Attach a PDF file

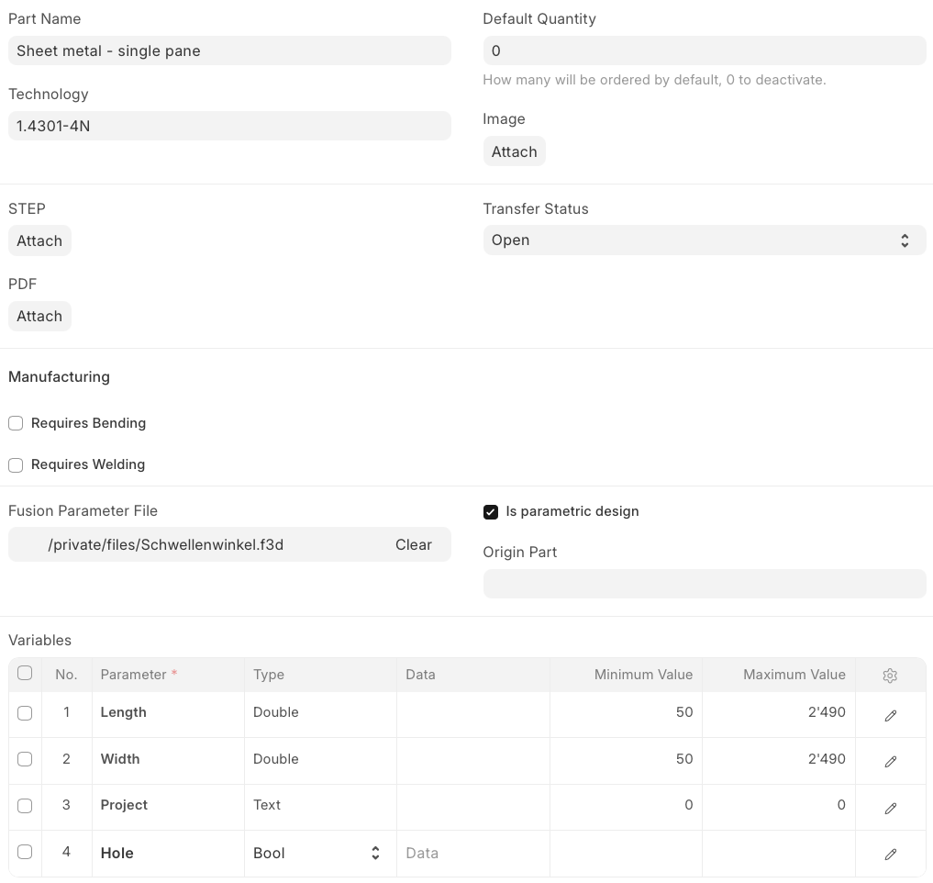pyautogui.click(x=39, y=316)
